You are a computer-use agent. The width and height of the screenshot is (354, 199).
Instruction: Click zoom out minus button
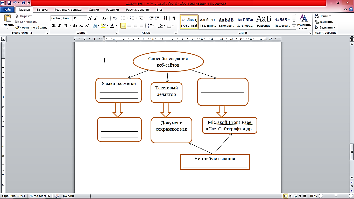(x=321, y=196)
